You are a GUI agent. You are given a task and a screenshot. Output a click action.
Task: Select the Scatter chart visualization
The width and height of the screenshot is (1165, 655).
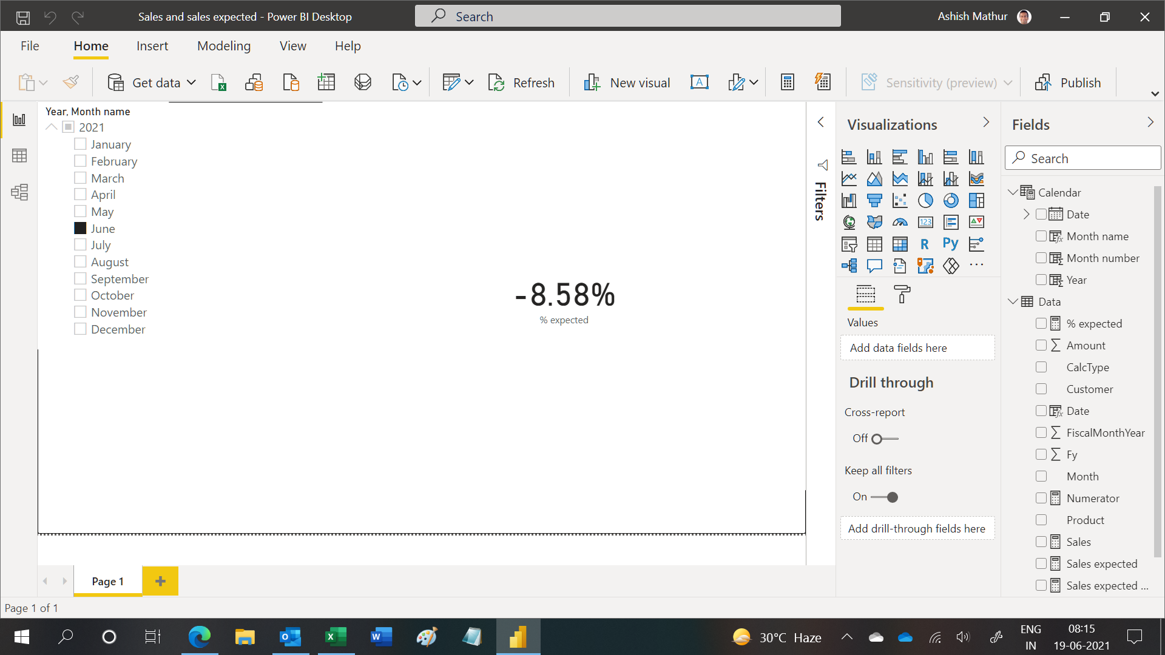900,200
